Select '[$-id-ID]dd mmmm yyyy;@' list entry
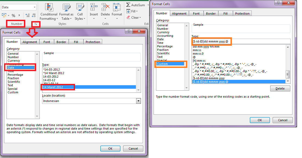The width and height of the screenshot is (302, 158). click(x=239, y=82)
